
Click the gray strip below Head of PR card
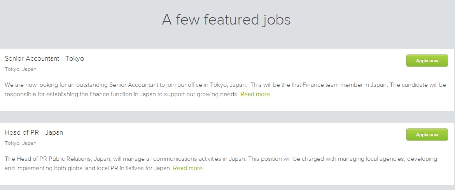tap(227, 188)
